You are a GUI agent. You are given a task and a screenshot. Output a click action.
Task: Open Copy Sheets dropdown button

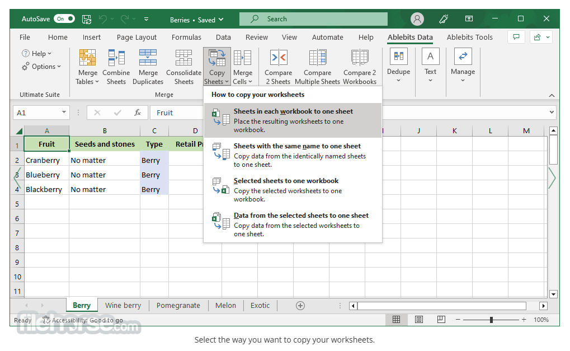tap(216, 67)
